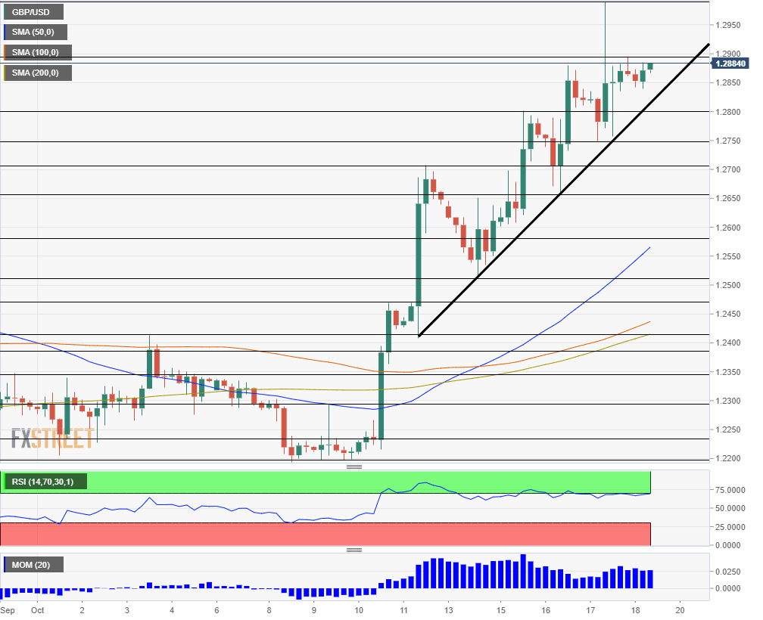Image resolution: width=763 pixels, height=620 pixels.
Task: Click the 1.2800 price axis label
Action: [x=727, y=112]
